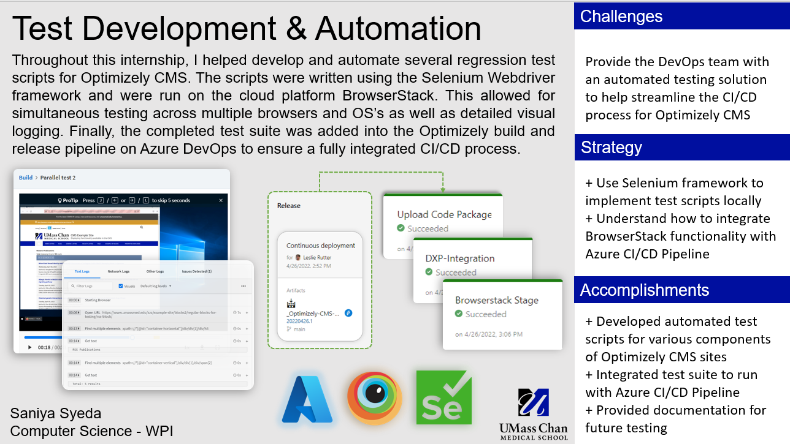Click the UMass Chan Medical School logo

coord(534,413)
